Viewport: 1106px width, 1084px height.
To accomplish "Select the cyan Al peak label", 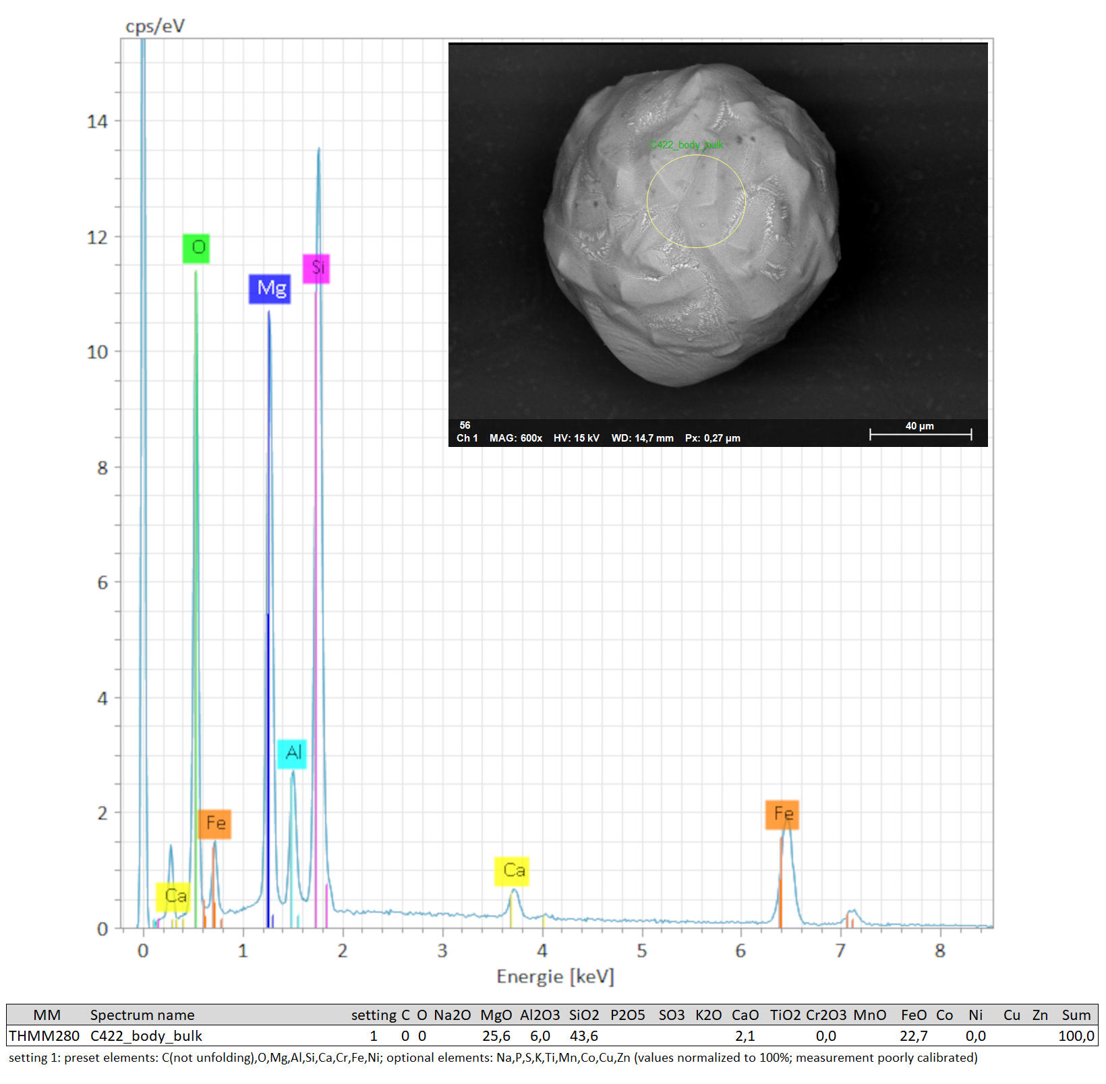I will pyautogui.click(x=292, y=753).
